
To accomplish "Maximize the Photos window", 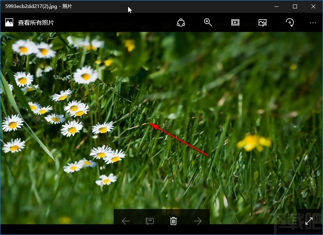I will (295, 6).
